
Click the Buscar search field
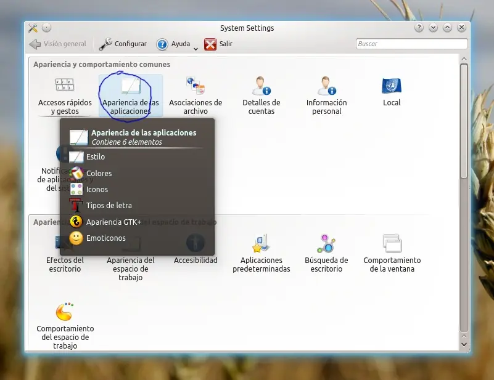pyautogui.click(x=411, y=44)
